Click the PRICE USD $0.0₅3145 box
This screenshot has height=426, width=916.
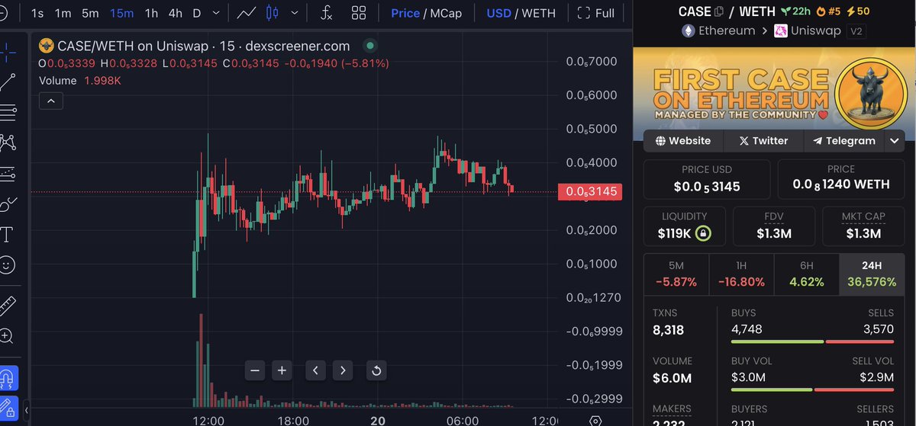click(x=707, y=179)
